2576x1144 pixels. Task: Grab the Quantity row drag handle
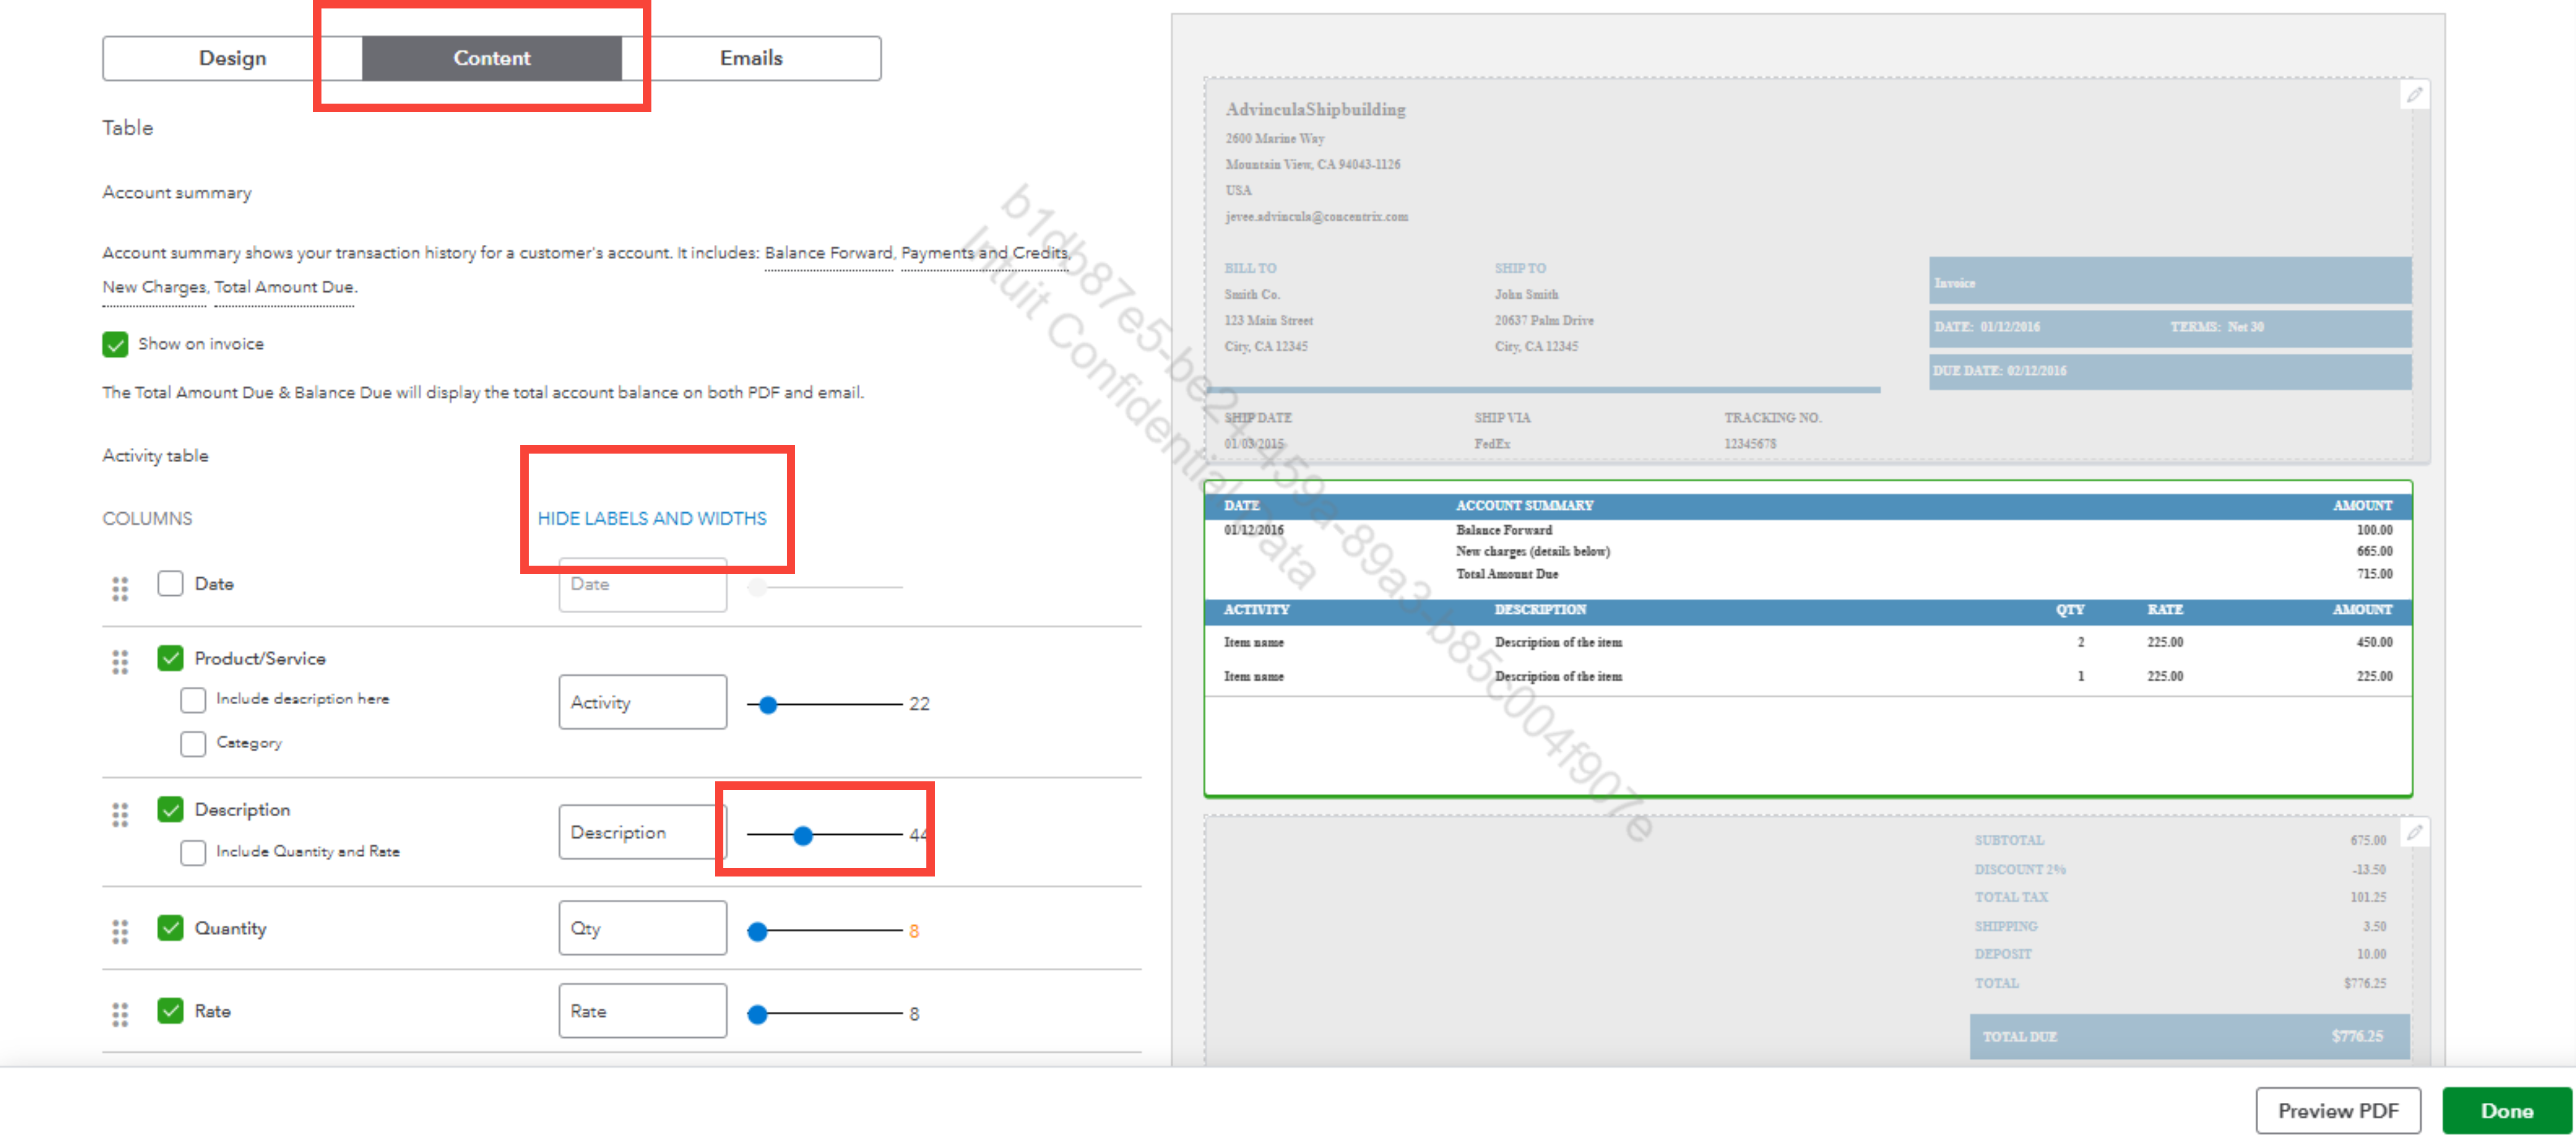[120, 932]
